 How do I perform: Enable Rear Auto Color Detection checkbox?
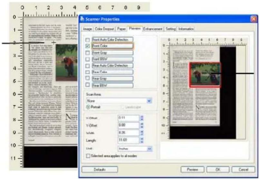click(87, 66)
